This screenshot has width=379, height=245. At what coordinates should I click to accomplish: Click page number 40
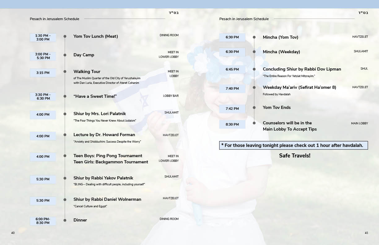(x=13, y=233)
